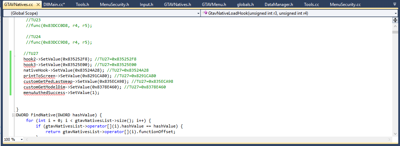Click the //TU27=0x8378E460 comment
The height and width of the screenshot is (146, 400).
(x=145, y=87)
